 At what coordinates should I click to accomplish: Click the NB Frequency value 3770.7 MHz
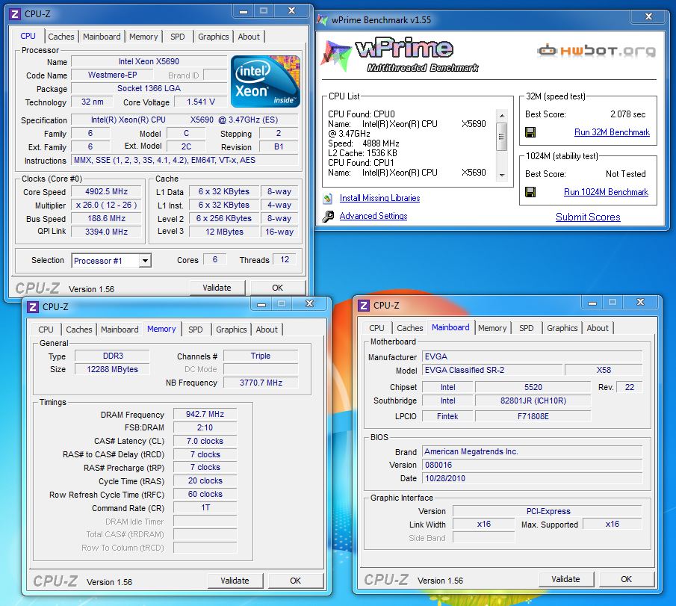click(261, 383)
